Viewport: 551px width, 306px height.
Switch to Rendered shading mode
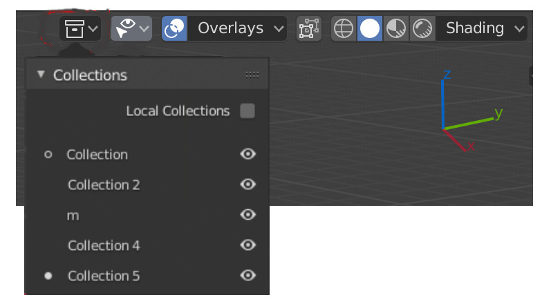point(422,28)
